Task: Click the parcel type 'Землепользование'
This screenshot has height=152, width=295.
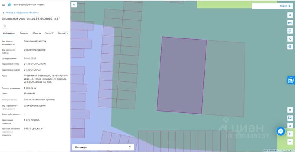Action: 35,50
